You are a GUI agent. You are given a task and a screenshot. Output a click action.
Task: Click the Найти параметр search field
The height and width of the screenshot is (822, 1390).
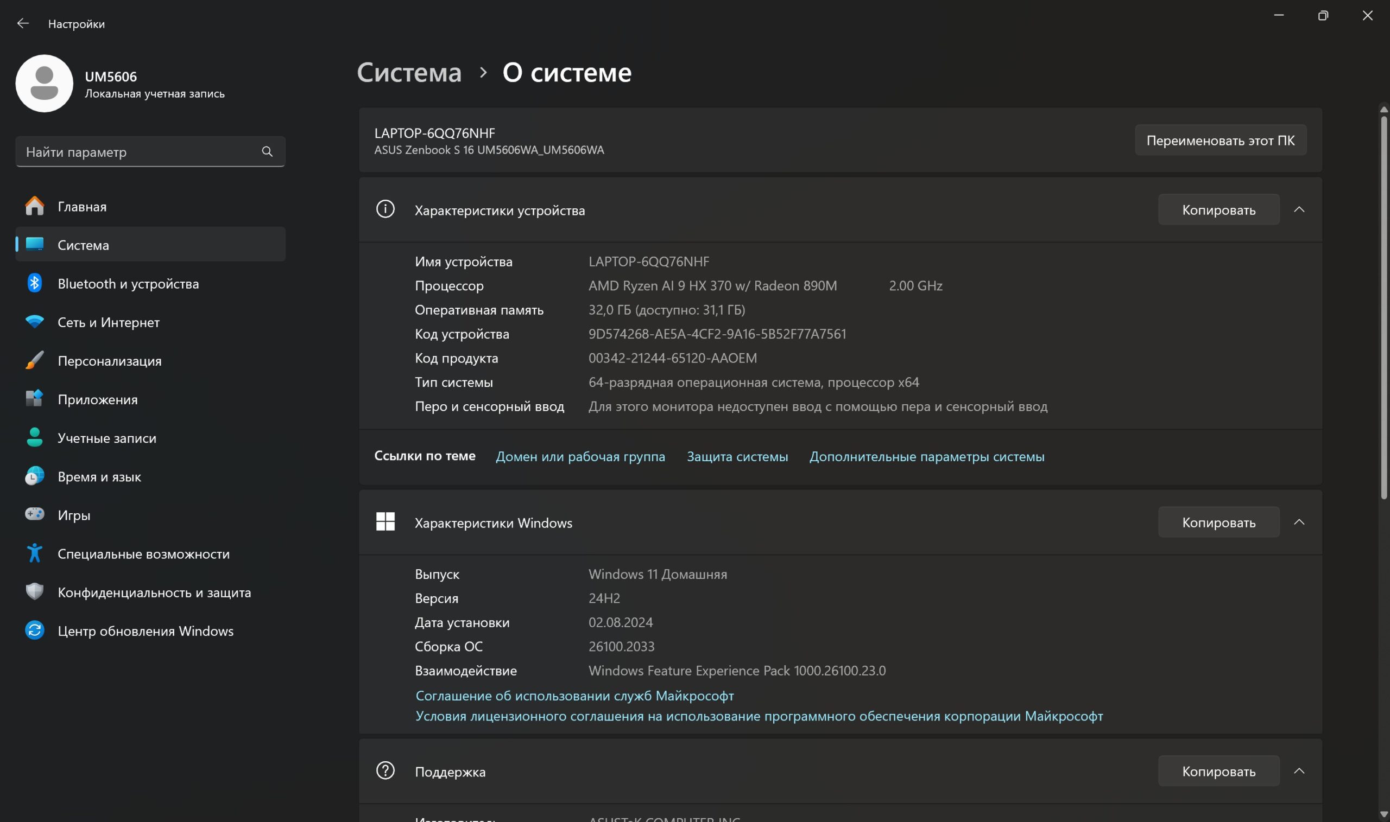pos(150,152)
